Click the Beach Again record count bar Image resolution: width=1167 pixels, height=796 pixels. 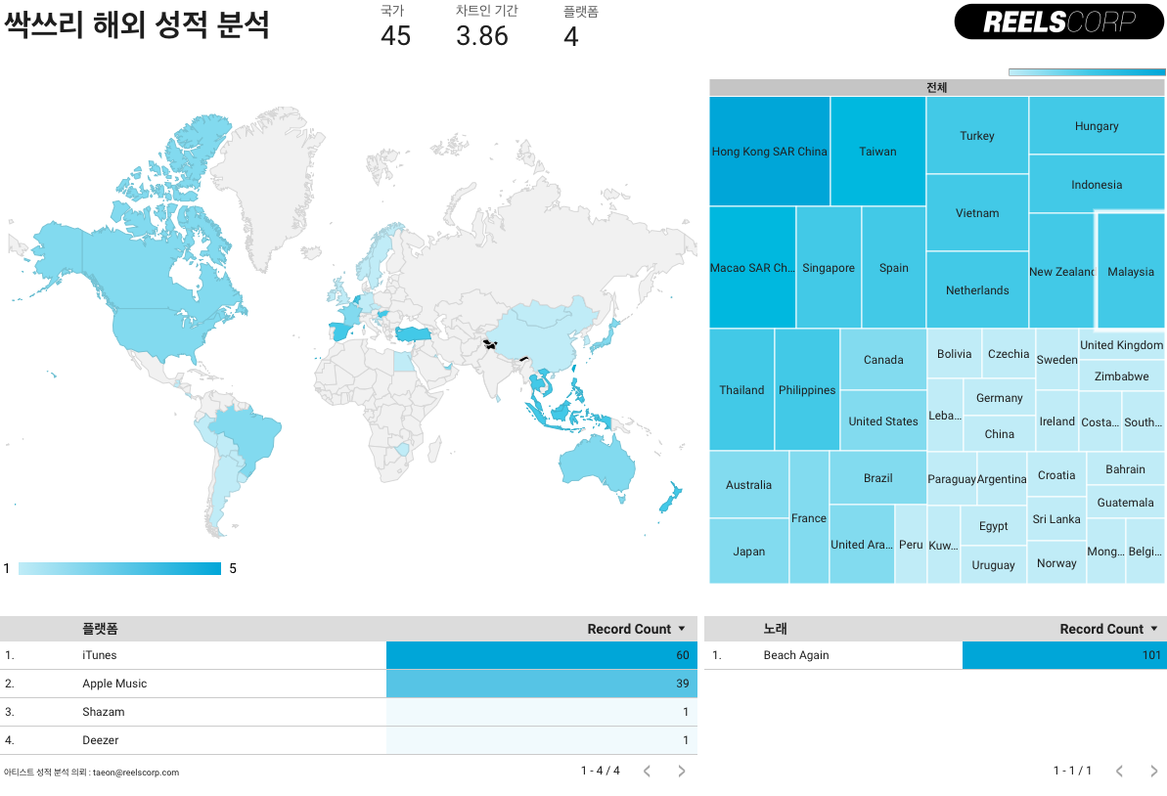pos(1063,655)
